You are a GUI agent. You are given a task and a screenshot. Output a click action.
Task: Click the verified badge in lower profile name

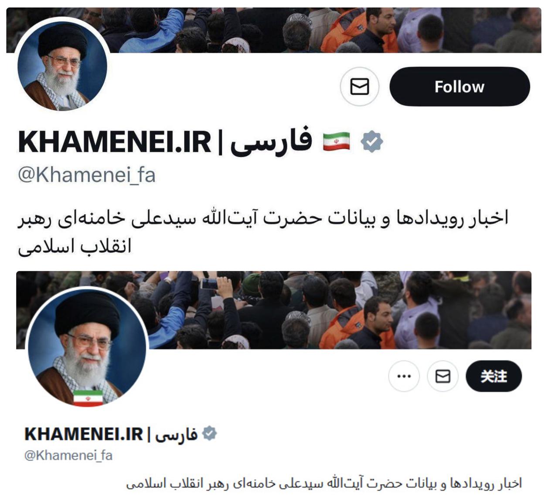click(210, 434)
